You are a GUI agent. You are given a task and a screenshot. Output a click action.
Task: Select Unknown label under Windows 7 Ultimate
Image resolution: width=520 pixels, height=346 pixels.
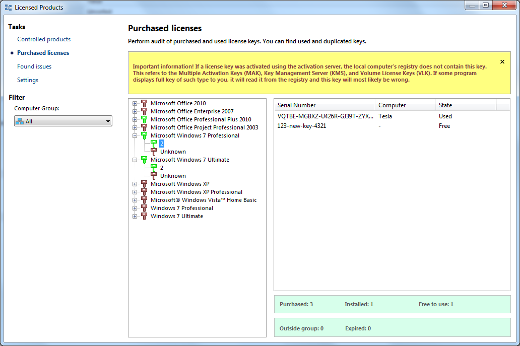point(173,176)
